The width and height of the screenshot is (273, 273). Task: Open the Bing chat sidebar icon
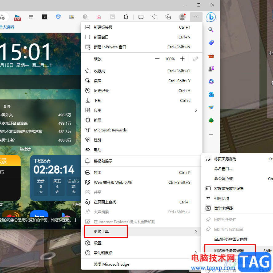click(211, 17)
